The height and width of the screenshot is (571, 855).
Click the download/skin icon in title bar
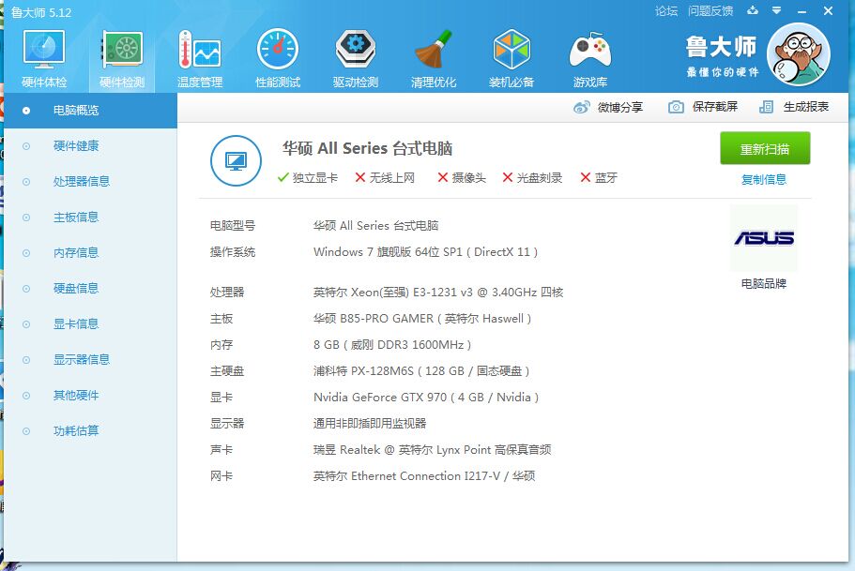pos(753,10)
